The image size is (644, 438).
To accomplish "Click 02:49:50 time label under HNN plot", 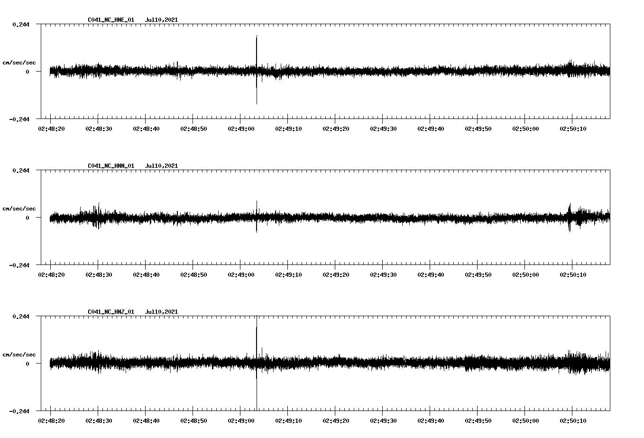I will [x=478, y=274].
